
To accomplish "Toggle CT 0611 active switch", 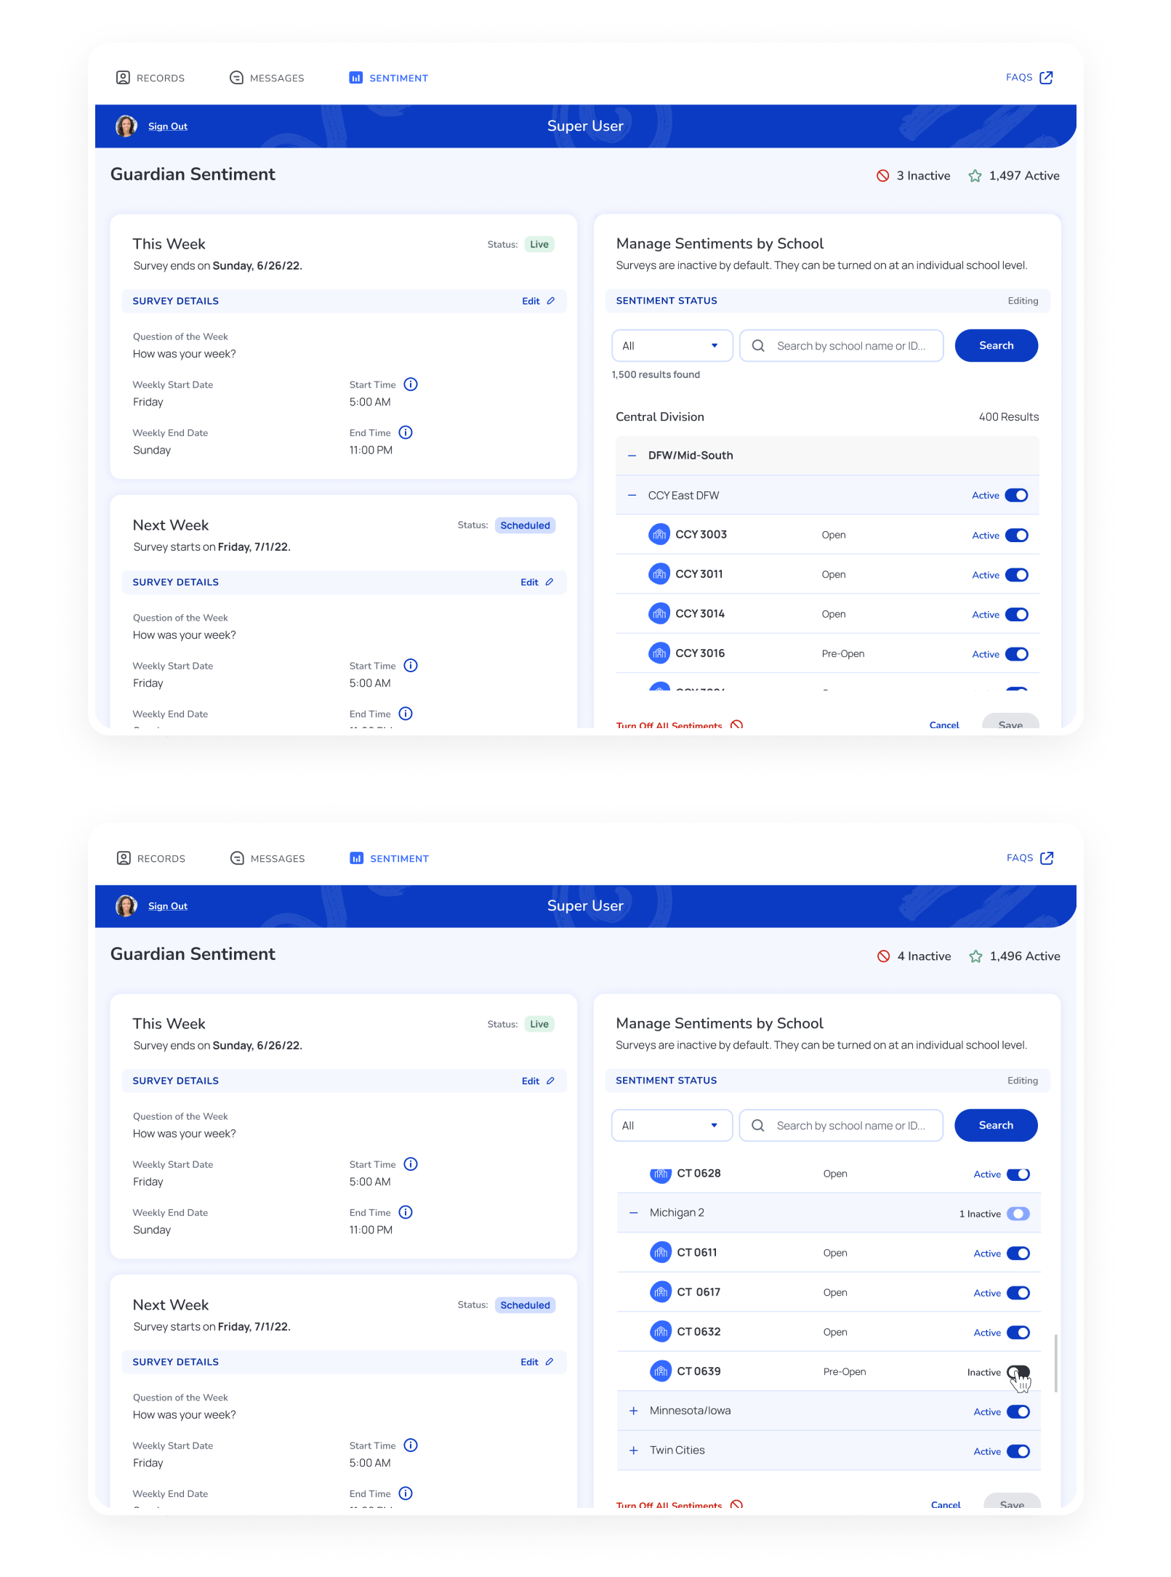I will click(1018, 1254).
